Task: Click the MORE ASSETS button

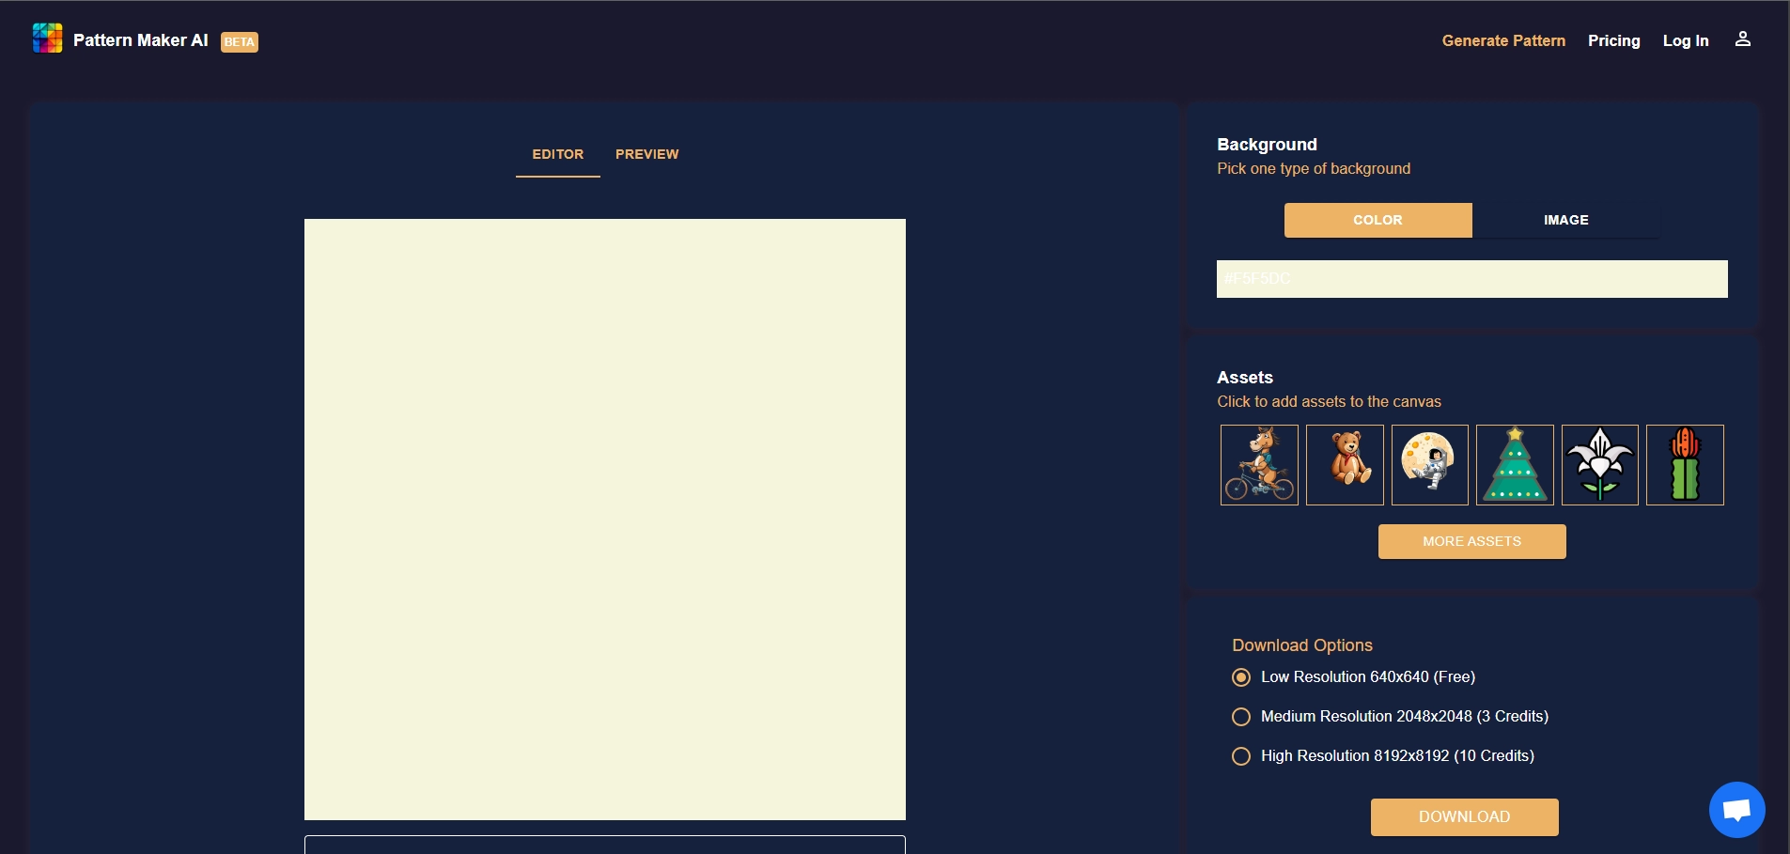Action: click(x=1471, y=541)
